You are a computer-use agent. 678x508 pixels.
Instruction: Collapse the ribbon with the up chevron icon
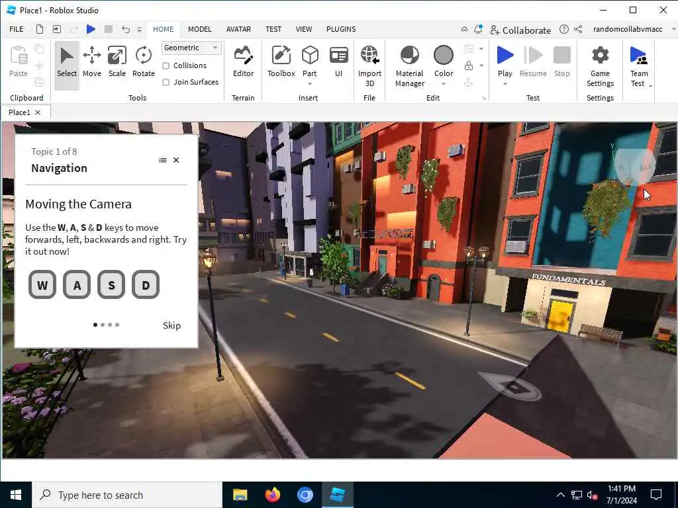click(x=464, y=29)
